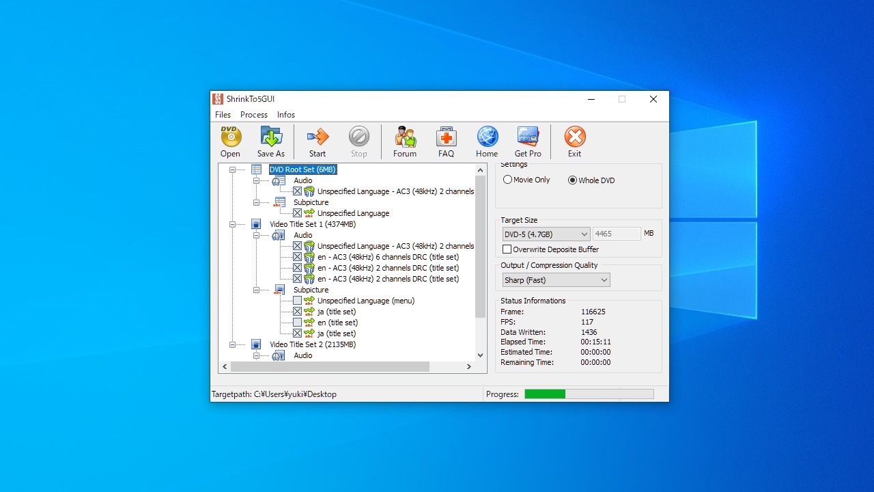Click the DVD Root Set node icon
This screenshot has width=874, height=492.
click(257, 169)
